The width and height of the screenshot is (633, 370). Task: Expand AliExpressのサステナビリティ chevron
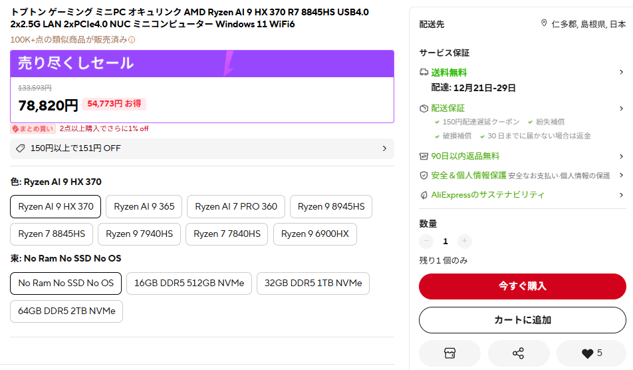[x=621, y=195]
